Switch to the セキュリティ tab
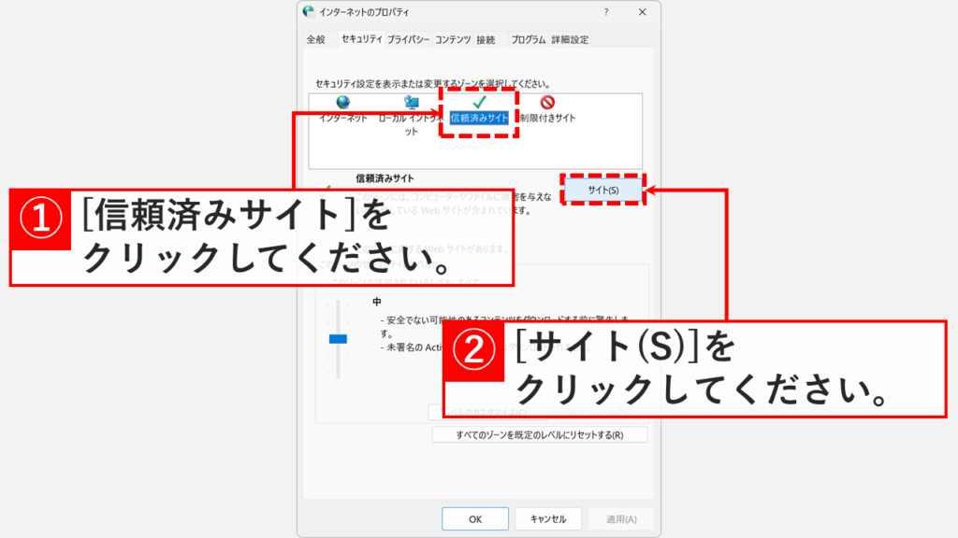 pyautogui.click(x=361, y=39)
